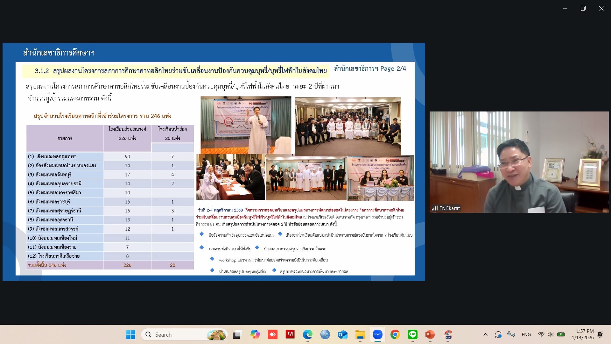Click AnyDesk icon in taskbar
Screen dimensions: 611x344
click(272, 334)
